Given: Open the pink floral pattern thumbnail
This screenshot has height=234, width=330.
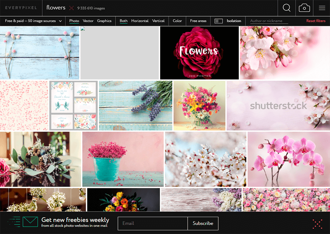Looking at the screenshot, I should 24,105.
